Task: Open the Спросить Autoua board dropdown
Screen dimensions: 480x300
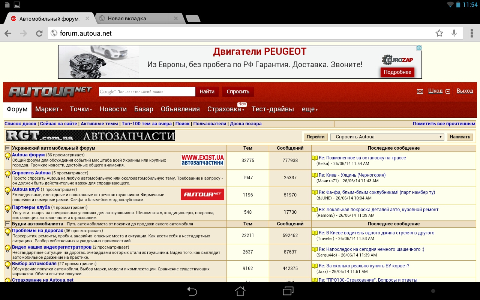Action: click(x=387, y=137)
